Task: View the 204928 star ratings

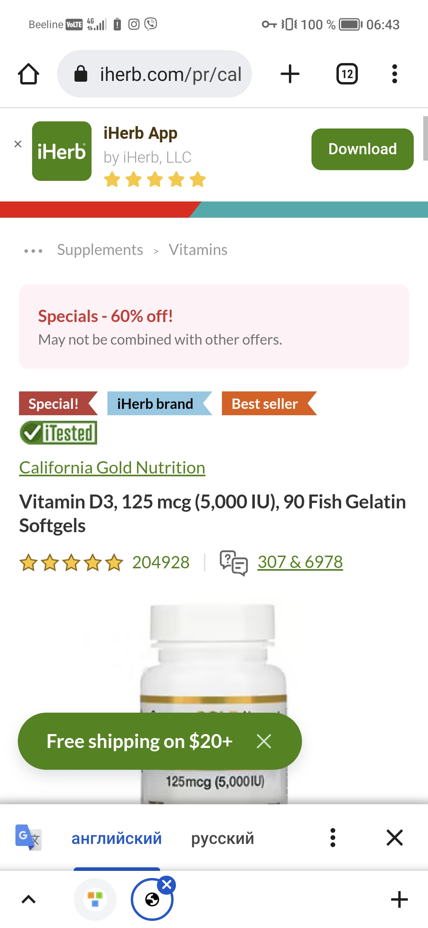Action: click(x=105, y=562)
